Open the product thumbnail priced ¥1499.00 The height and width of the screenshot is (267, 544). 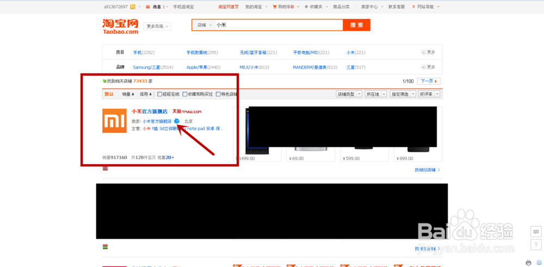[257, 134]
